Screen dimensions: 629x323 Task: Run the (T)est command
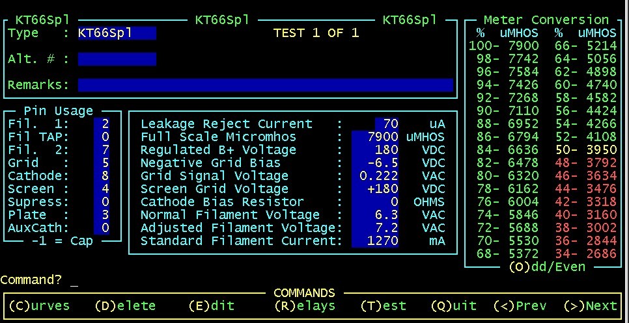click(x=383, y=306)
